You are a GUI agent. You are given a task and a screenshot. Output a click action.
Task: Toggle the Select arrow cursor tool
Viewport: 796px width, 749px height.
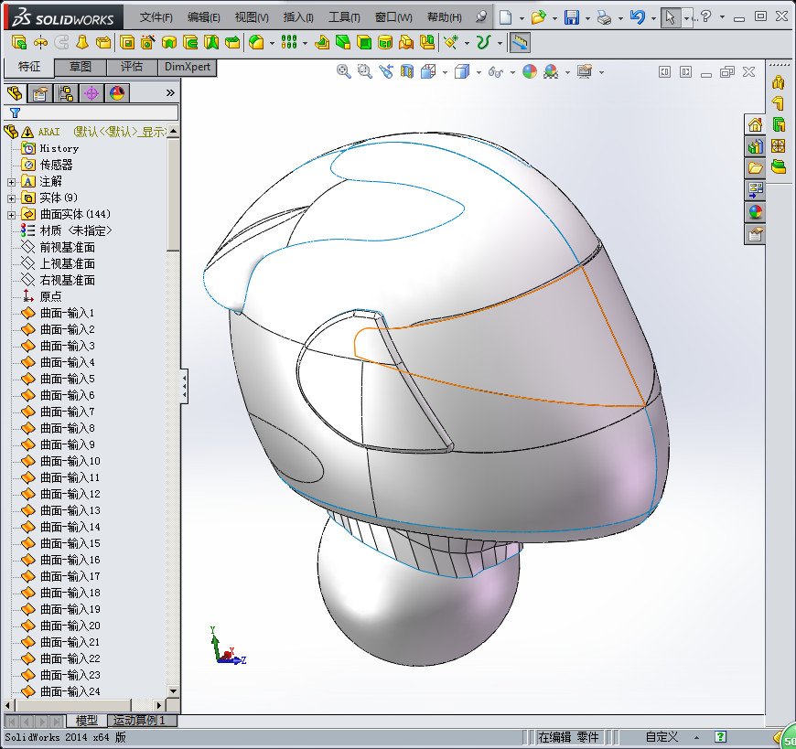point(671,17)
